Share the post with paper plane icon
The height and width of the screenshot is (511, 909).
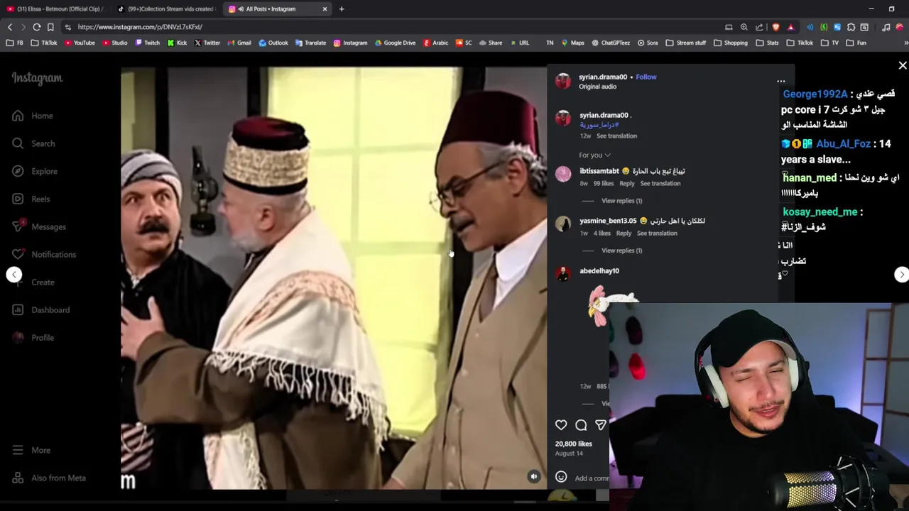click(601, 425)
